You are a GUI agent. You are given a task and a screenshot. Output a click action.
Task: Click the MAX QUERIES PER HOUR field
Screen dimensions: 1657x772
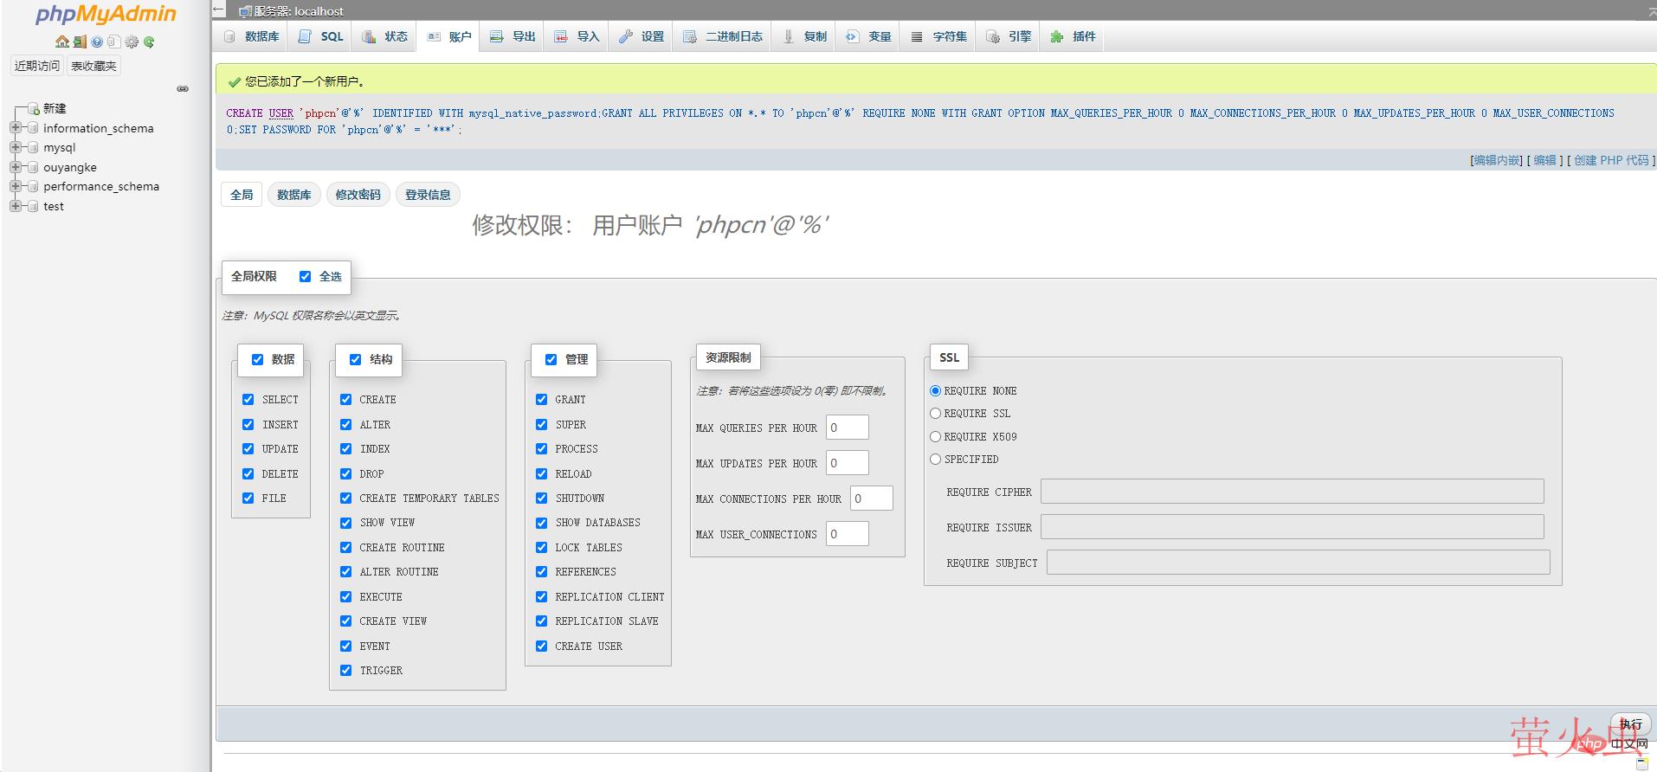847,428
